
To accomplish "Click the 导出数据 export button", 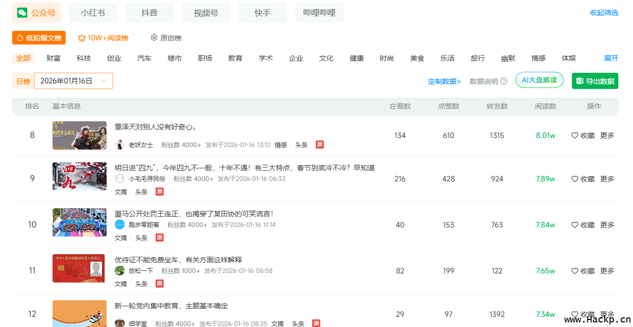I will [595, 81].
